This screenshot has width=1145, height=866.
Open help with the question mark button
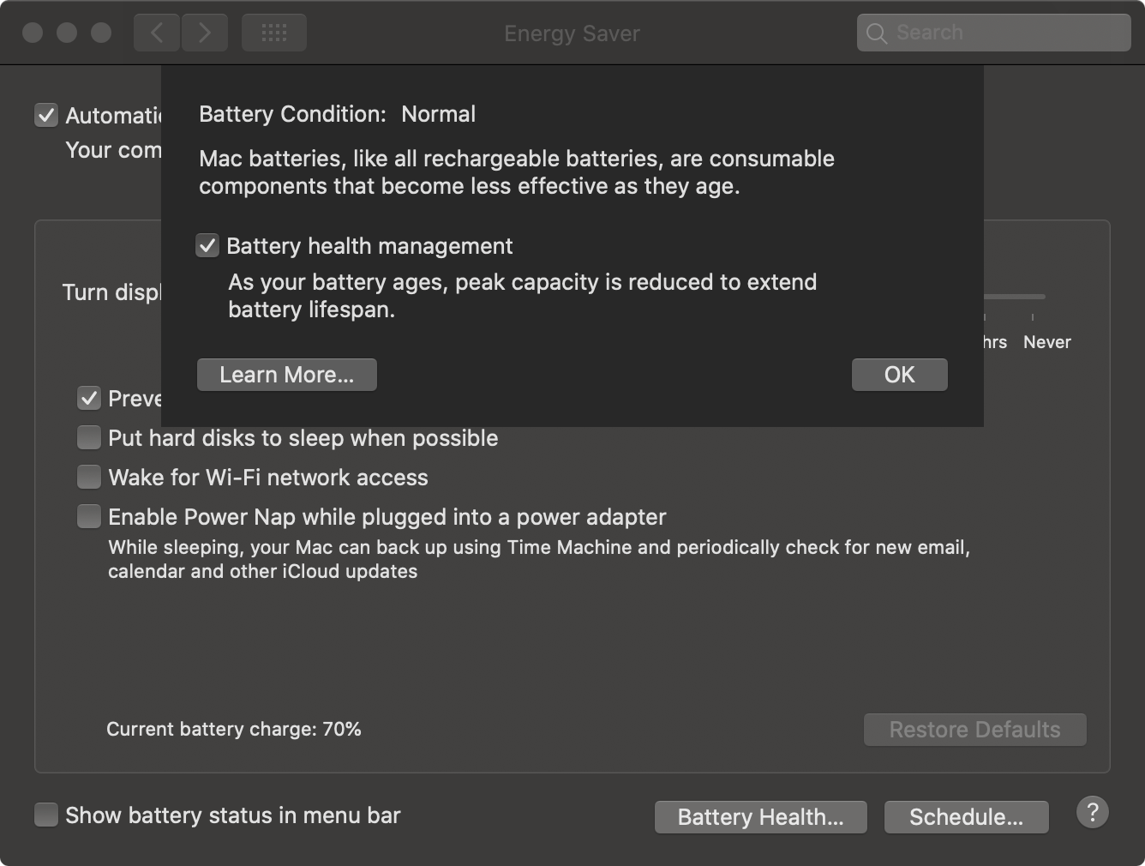1092,812
